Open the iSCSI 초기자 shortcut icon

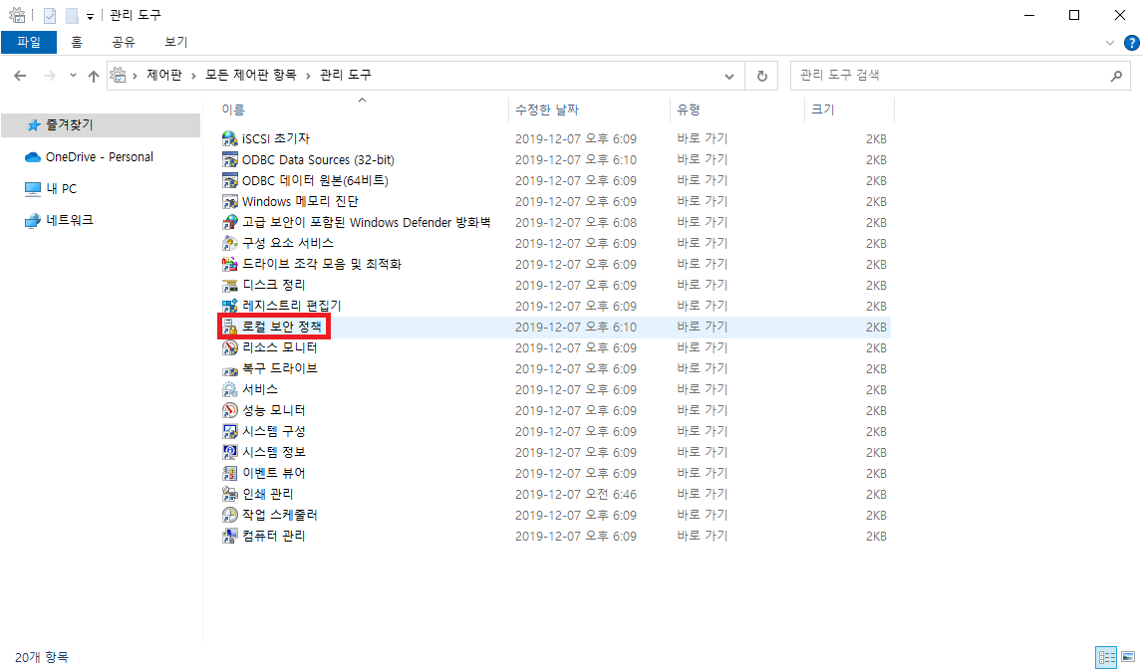(x=230, y=138)
